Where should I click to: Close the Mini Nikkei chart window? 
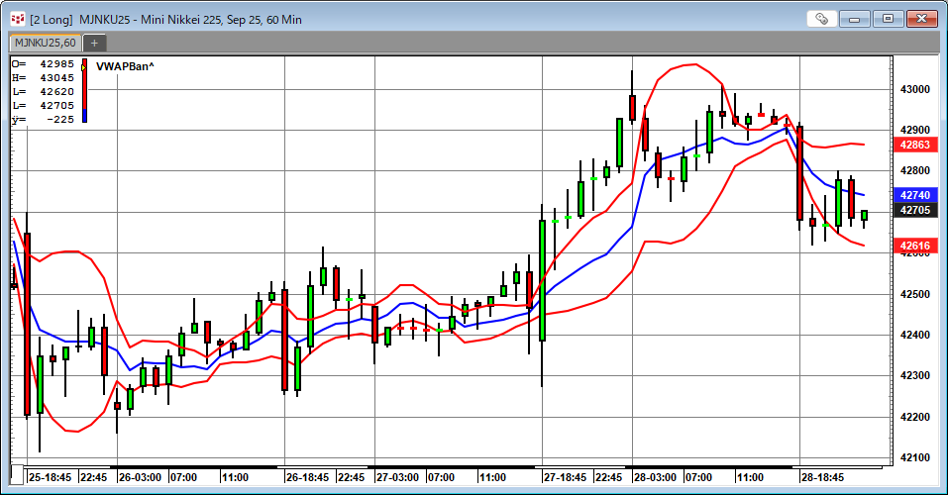pyautogui.click(x=921, y=19)
